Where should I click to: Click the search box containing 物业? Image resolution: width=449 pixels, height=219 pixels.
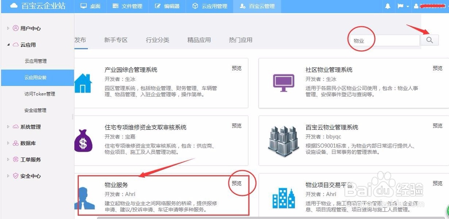384,40
